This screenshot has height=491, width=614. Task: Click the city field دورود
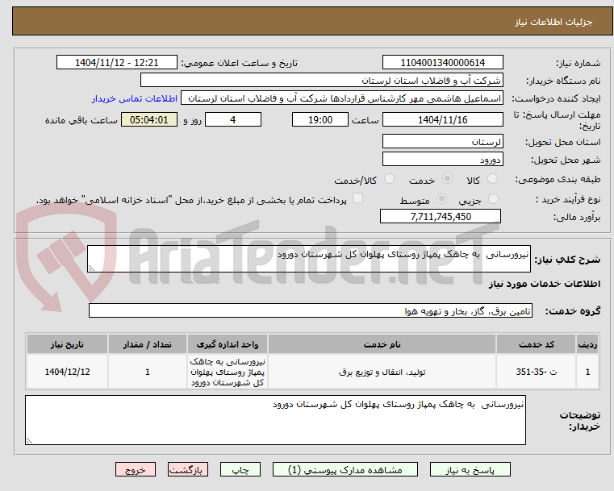(442, 160)
